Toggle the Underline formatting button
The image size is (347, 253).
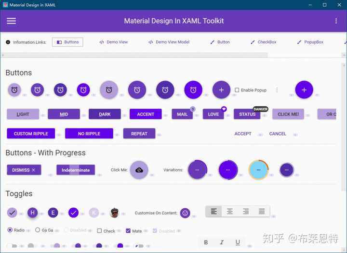pyautogui.click(x=238, y=242)
